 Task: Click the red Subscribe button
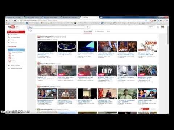pyautogui.click(x=145, y=109)
